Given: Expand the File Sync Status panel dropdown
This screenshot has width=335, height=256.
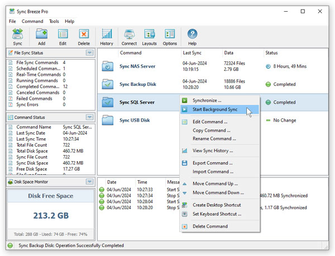Looking at the screenshot, I should [90, 52].
